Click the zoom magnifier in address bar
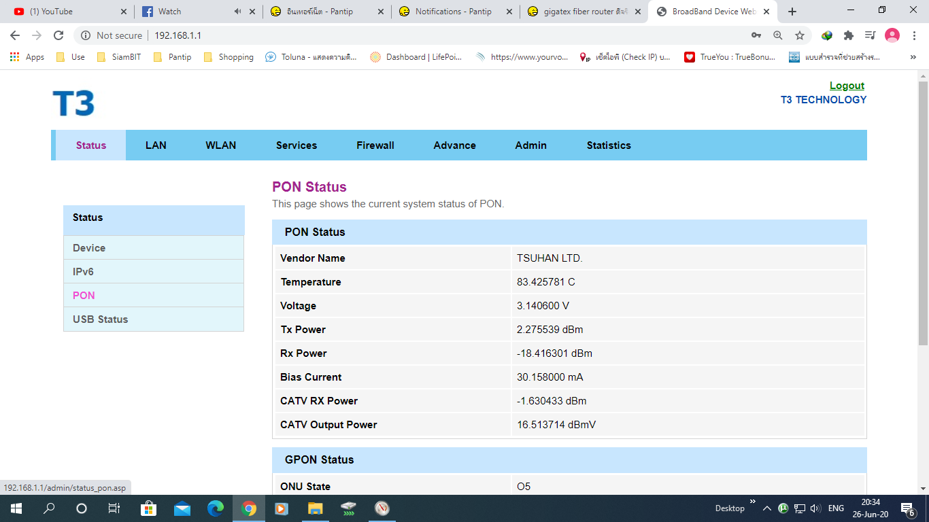The image size is (929, 522). coord(778,35)
